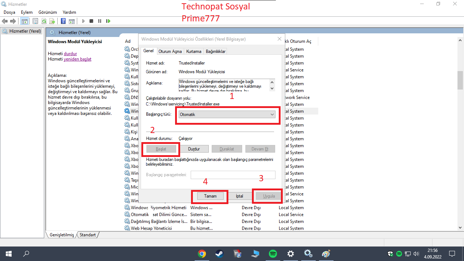Image resolution: width=464 pixels, height=261 pixels.
Task: Open the Görünüm menu
Action: coord(47,12)
